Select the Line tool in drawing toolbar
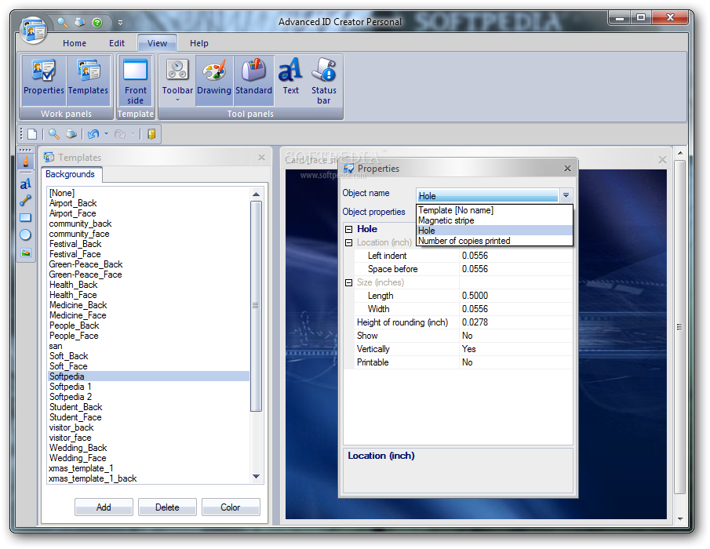The height and width of the screenshot is (549, 710). coord(26,201)
